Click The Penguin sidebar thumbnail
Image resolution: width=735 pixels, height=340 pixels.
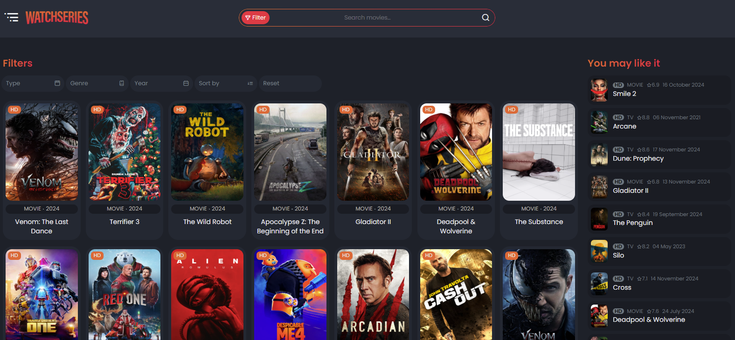tap(599, 219)
